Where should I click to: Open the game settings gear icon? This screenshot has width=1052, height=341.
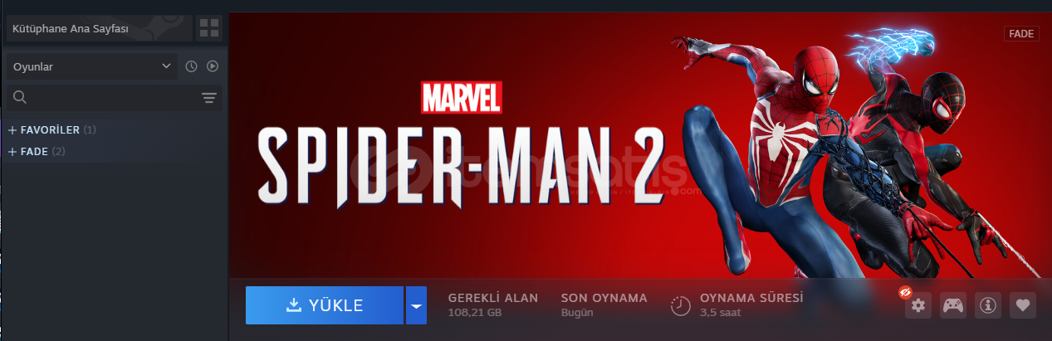coord(917,305)
